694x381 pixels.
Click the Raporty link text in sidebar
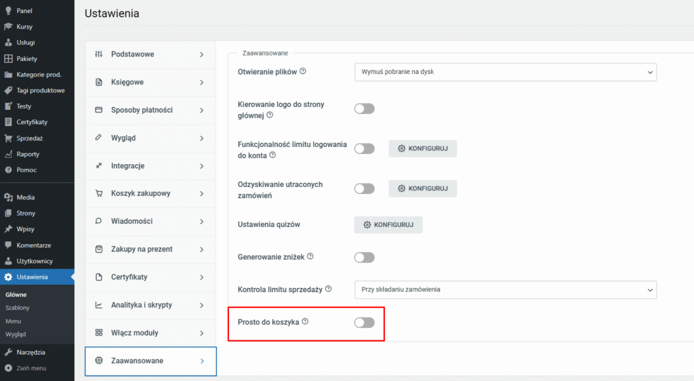pos(28,154)
